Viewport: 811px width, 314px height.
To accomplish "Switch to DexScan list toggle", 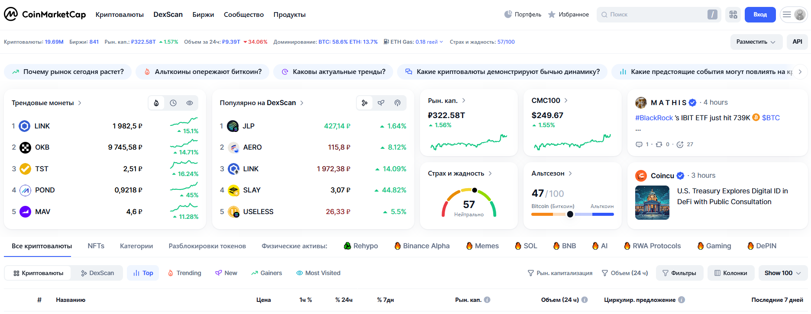I will pos(97,273).
